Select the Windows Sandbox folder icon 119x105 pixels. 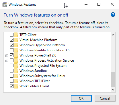[x=16, y=71]
